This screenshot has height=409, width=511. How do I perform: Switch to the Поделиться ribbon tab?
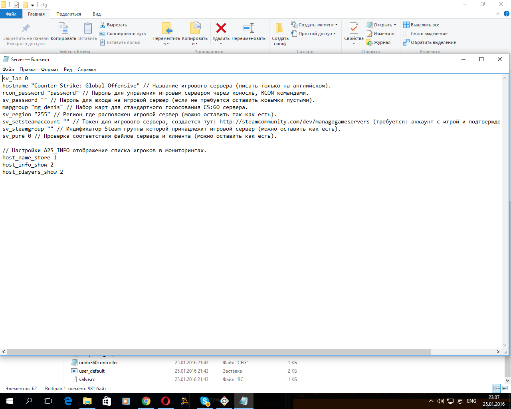coord(69,14)
